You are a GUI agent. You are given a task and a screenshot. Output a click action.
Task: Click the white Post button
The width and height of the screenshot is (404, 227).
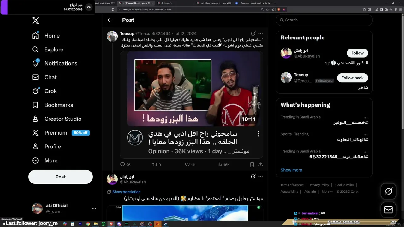click(x=61, y=177)
